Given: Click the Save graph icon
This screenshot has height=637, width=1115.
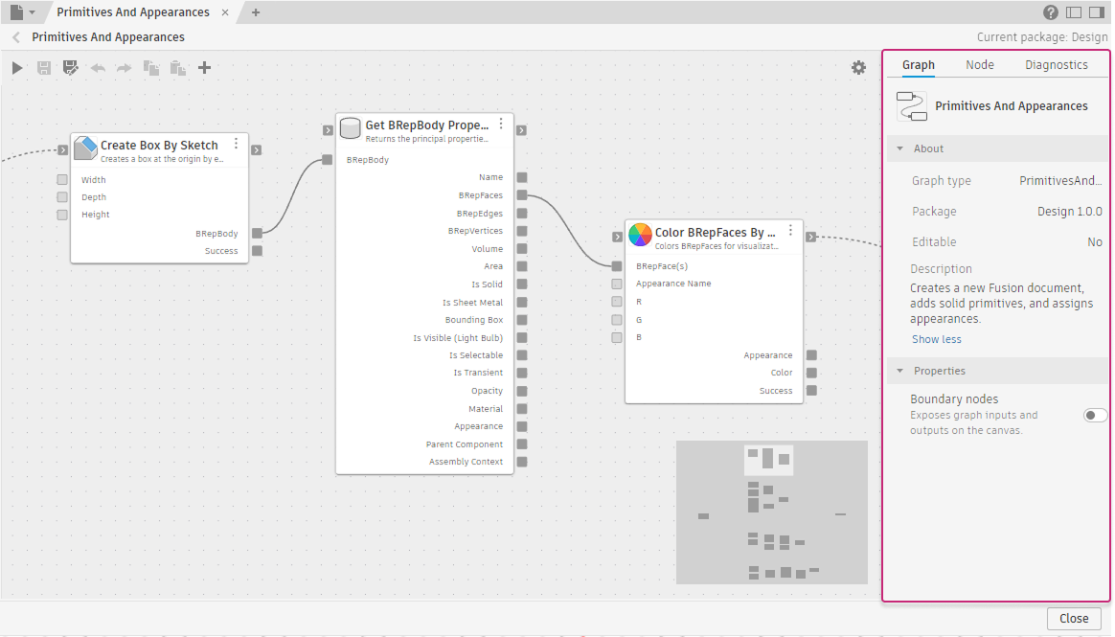Looking at the screenshot, I should tap(44, 68).
